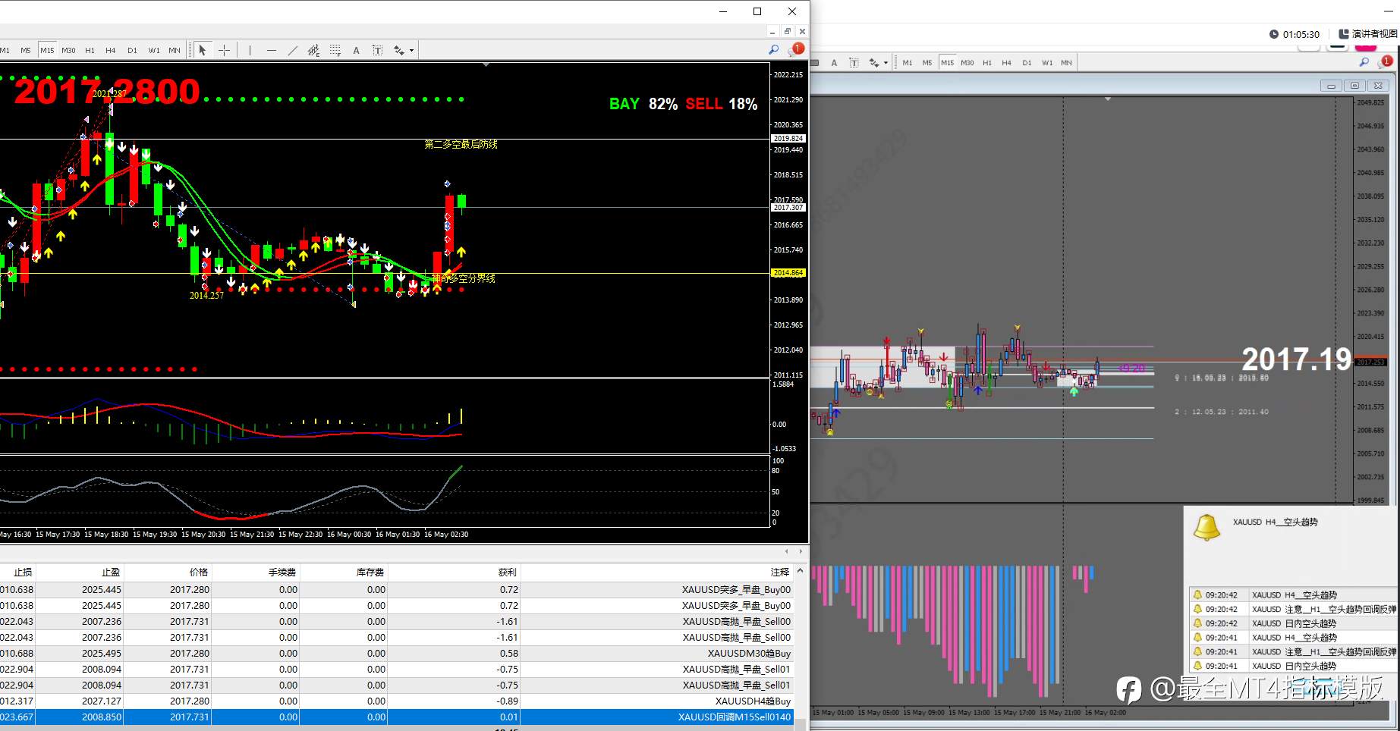This screenshot has width=1400, height=731.
Task: Select the Fibonacci retracement tool
Action: coord(335,50)
